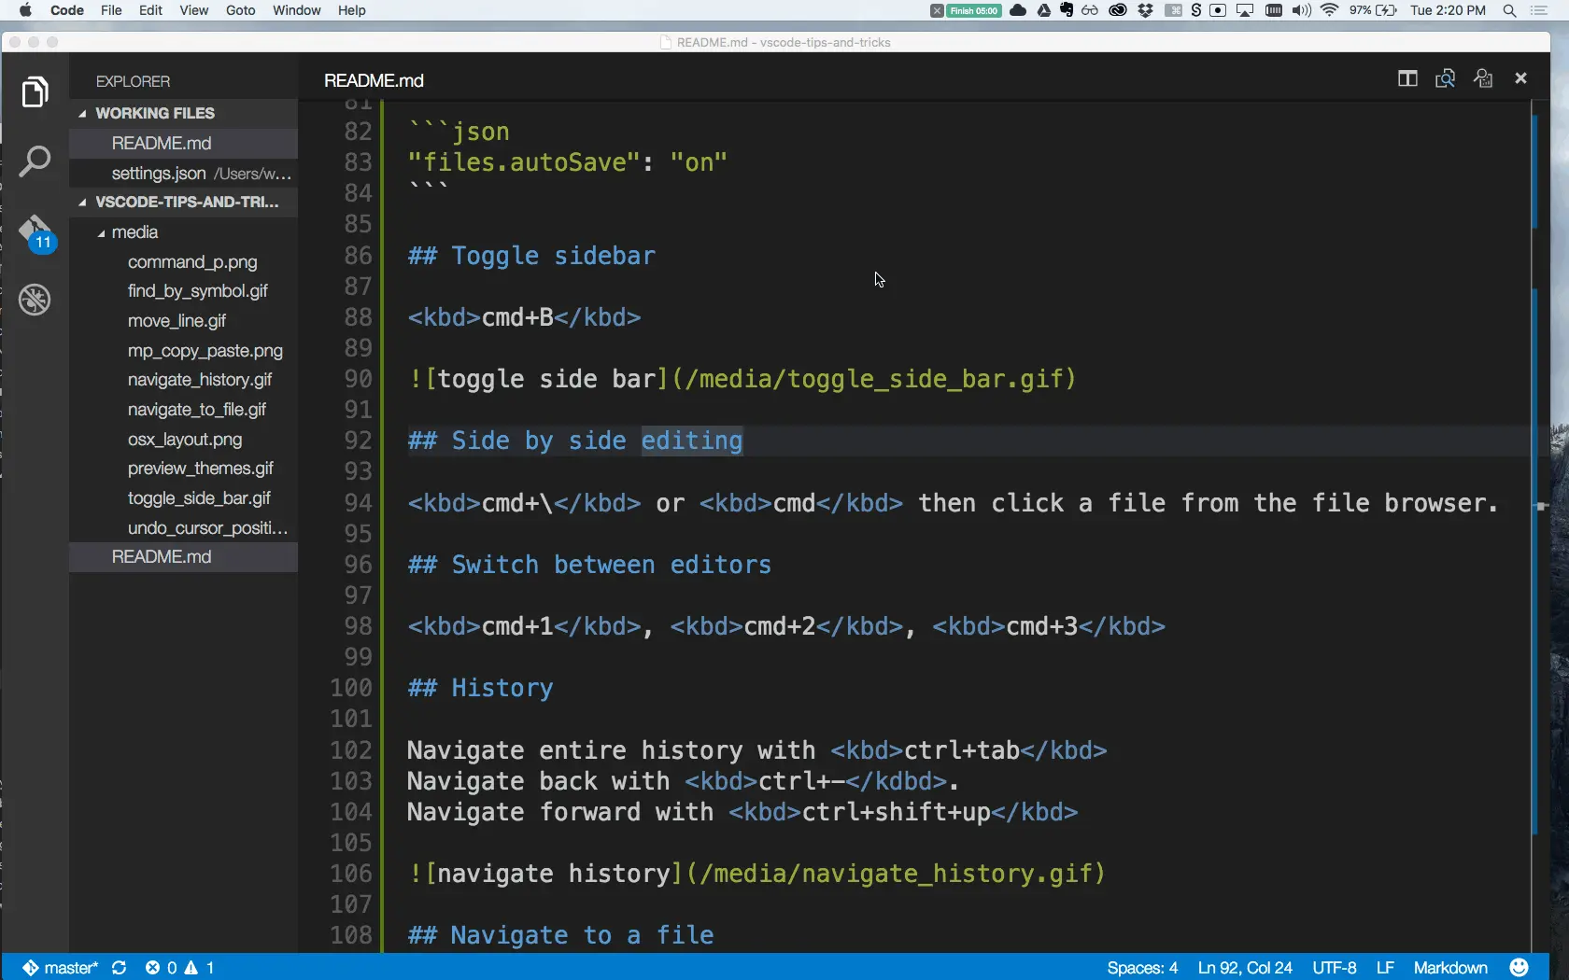Change the LF end of line sequence
The width and height of the screenshot is (1569, 980).
(1385, 968)
